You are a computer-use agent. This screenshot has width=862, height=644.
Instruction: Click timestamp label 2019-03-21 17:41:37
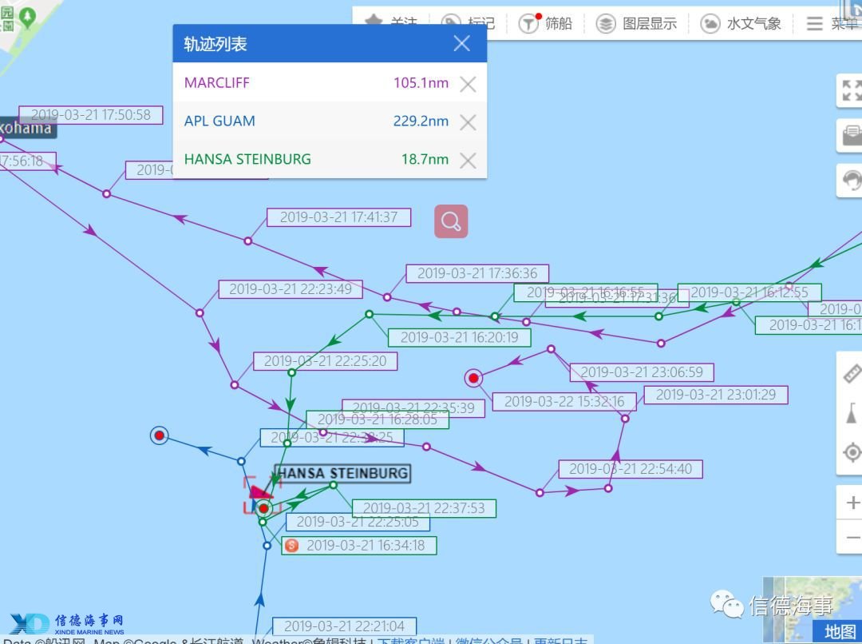click(338, 217)
